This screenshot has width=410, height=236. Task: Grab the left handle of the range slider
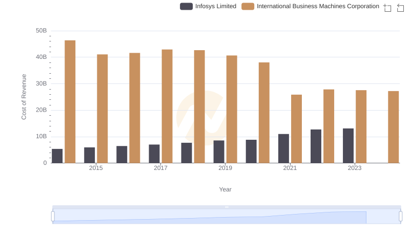[x=53, y=217]
